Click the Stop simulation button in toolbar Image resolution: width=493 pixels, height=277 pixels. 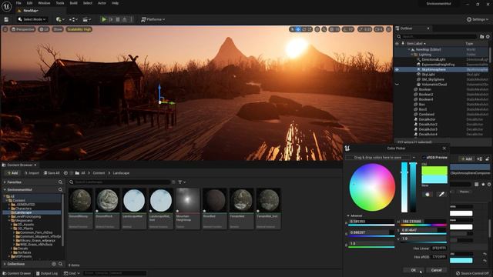118,19
